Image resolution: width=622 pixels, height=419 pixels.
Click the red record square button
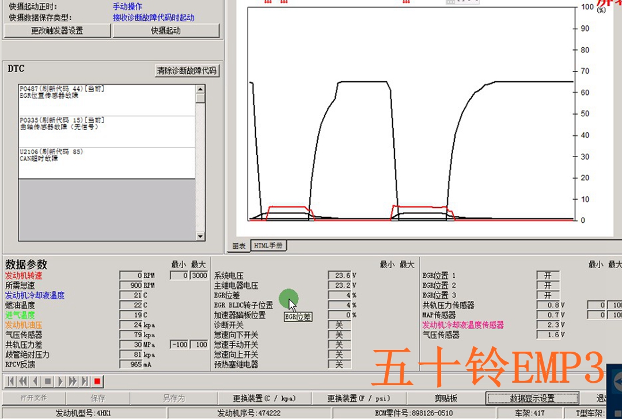point(97,382)
